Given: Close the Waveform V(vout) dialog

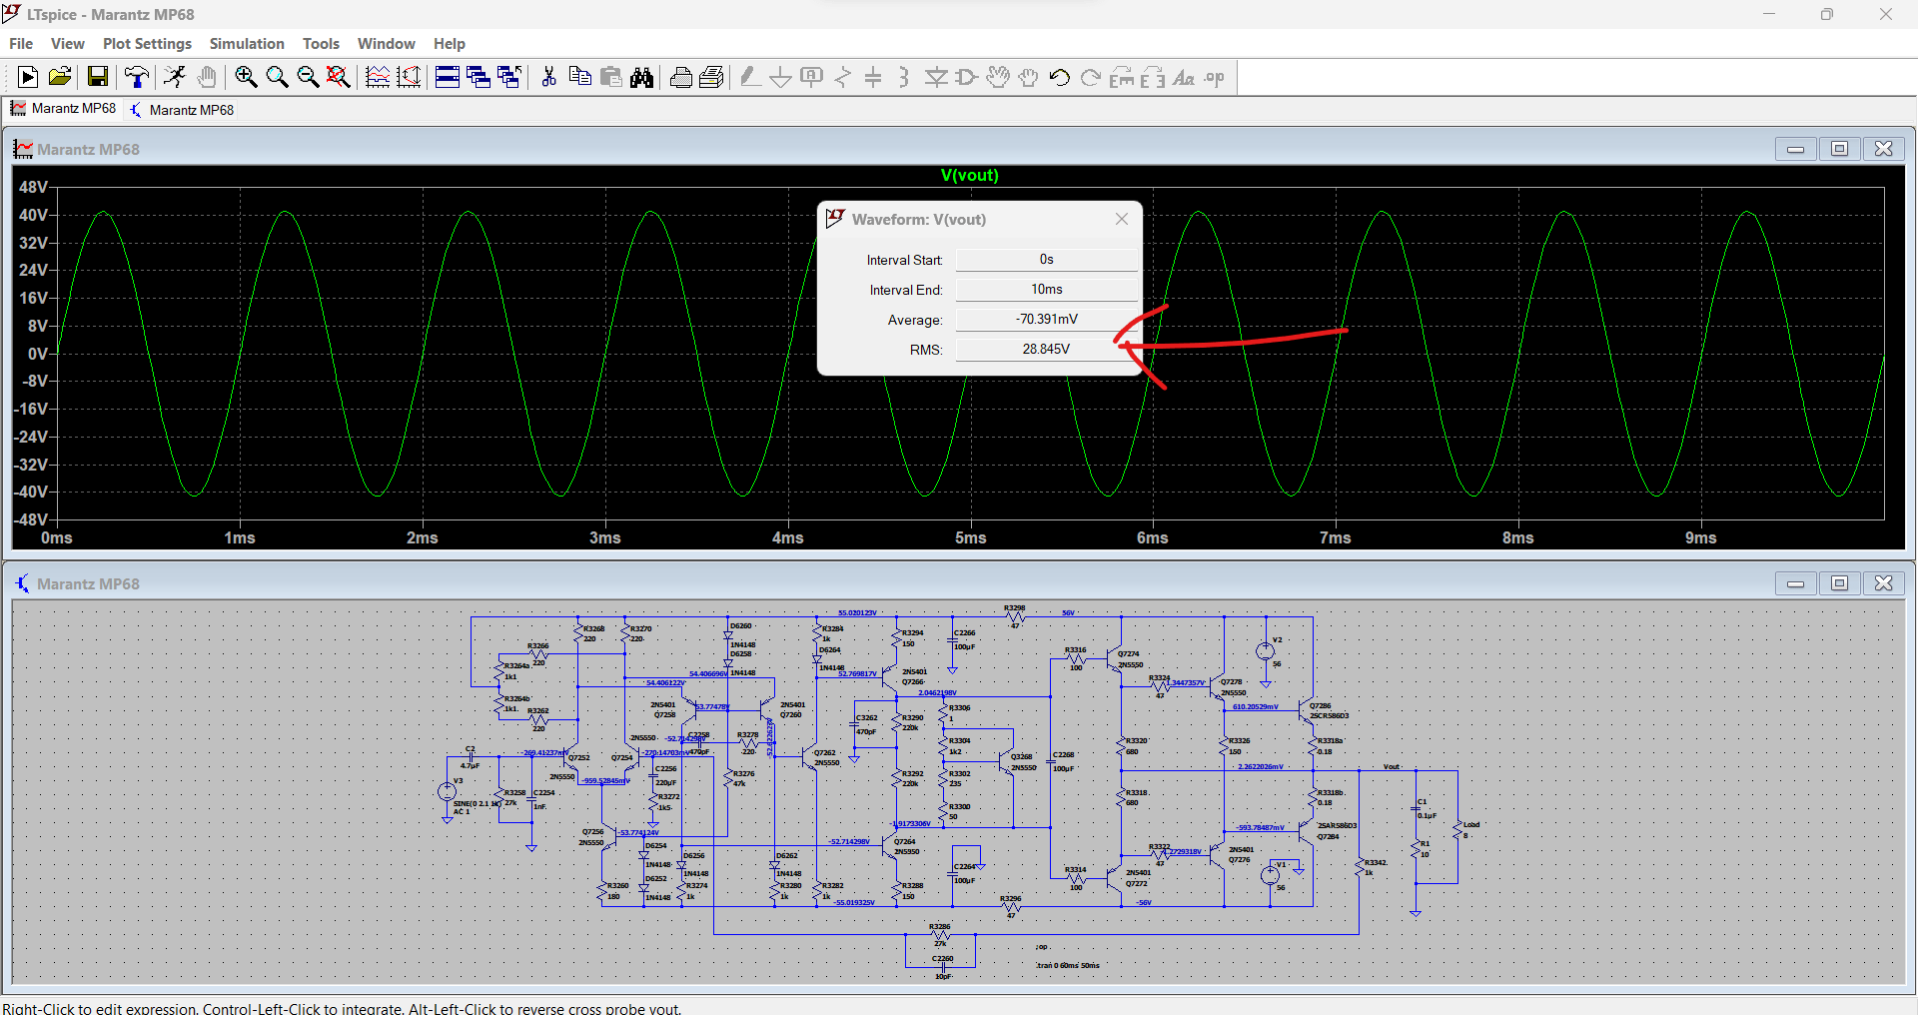Looking at the screenshot, I should coord(1122,219).
